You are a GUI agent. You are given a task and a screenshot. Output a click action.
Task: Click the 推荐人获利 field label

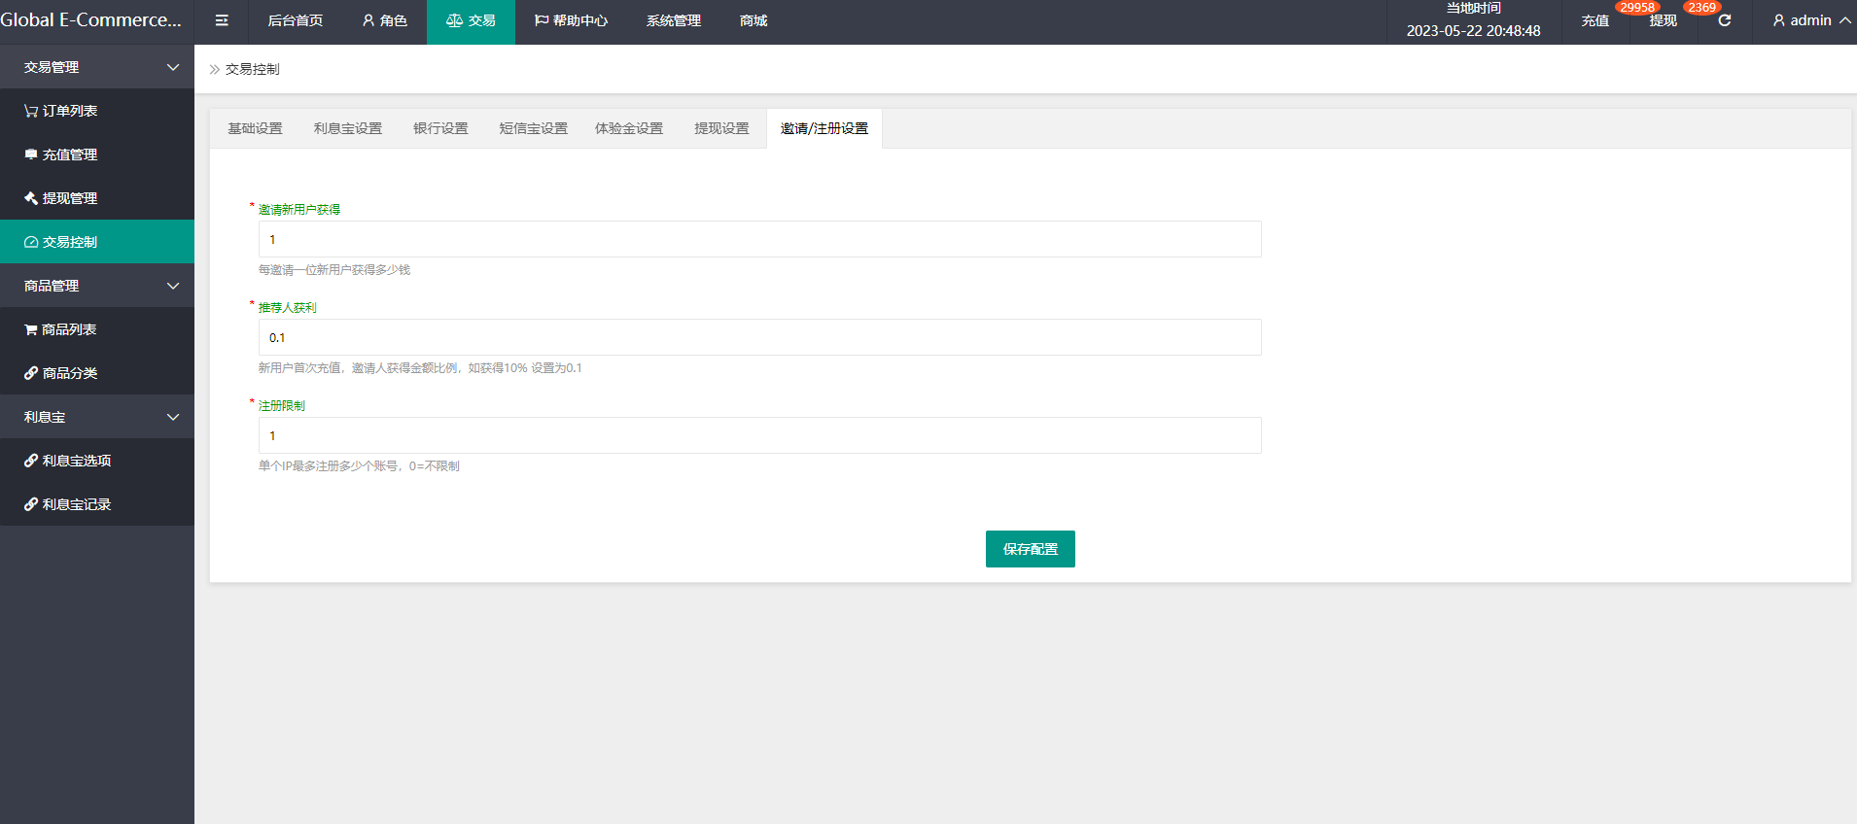click(x=288, y=308)
